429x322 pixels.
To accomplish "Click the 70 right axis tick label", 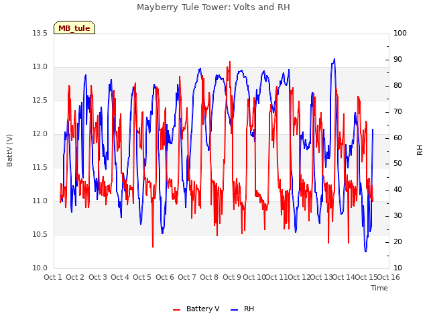I will click(x=397, y=112).
